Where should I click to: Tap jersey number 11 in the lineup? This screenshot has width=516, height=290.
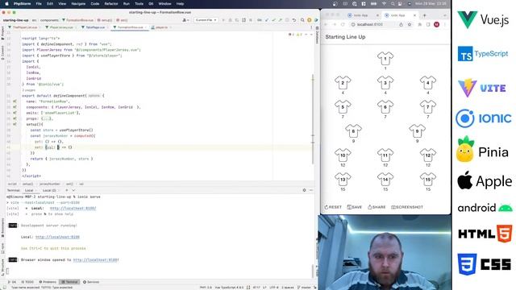(x=385, y=155)
